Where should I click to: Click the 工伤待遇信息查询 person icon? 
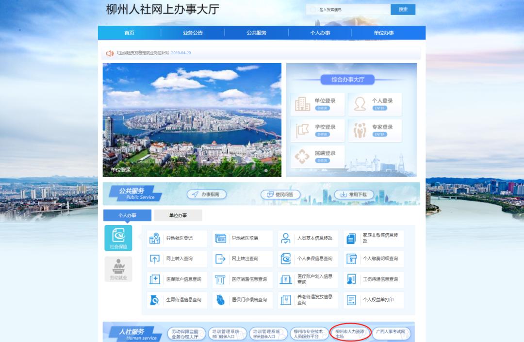click(350, 279)
